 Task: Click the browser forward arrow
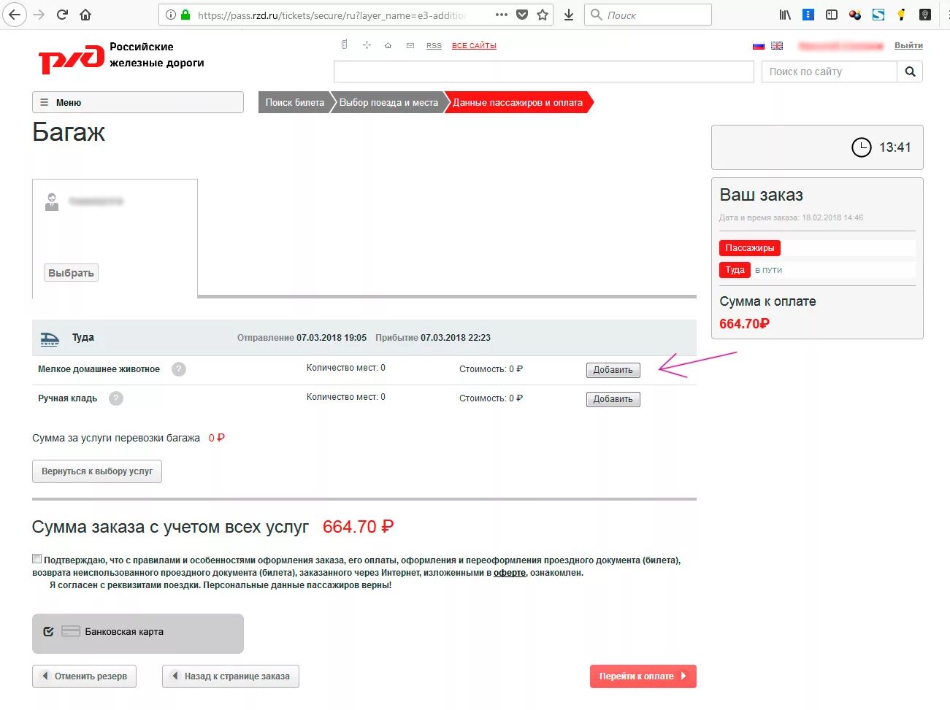(39, 15)
